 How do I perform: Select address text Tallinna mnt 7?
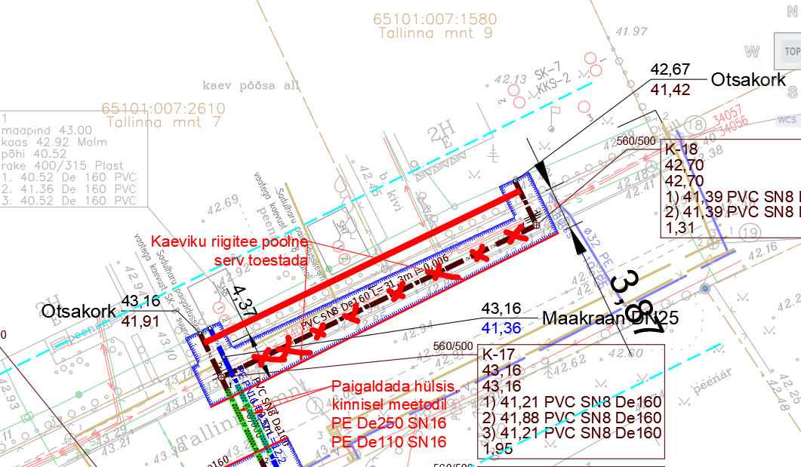pyautogui.click(x=164, y=122)
